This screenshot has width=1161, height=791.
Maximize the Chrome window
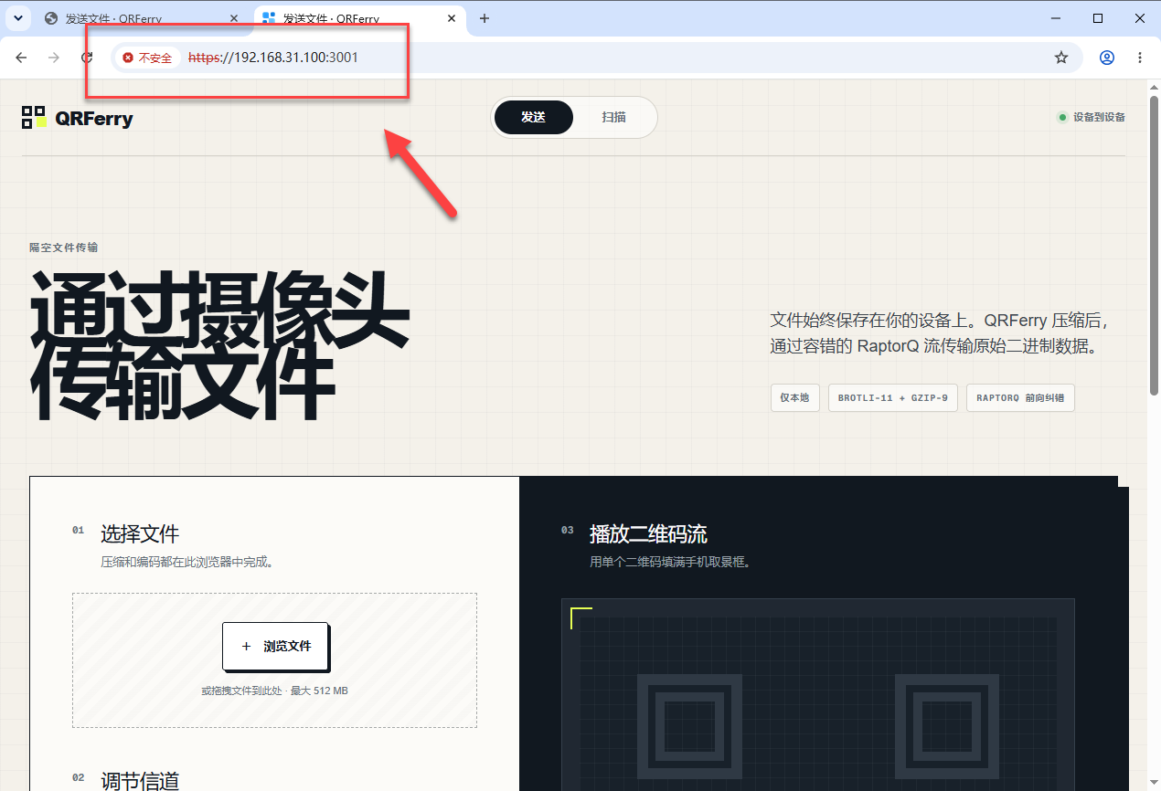click(1098, 18)
